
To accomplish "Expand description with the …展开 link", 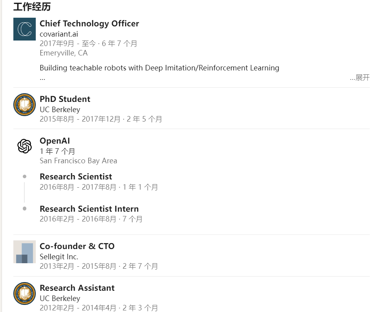I will (360, 78).
